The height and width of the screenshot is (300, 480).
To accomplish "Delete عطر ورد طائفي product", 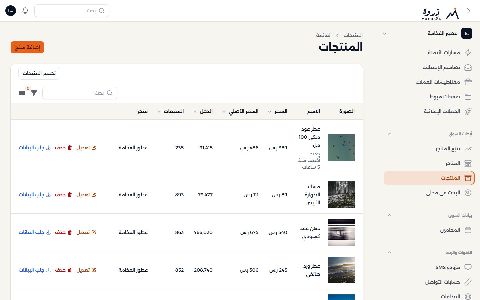I will [x=63, y=270].
